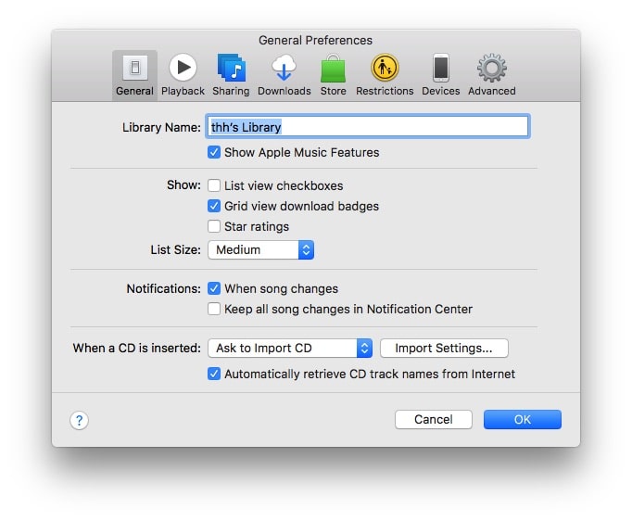Check Keep all song changes in Notification Center
Screen dimensions: 632x521
point(214,309)
